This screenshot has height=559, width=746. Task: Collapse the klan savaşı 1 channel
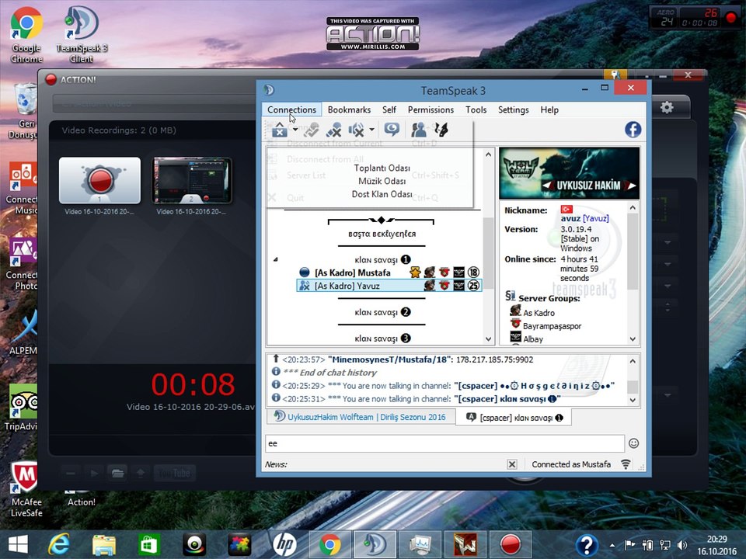tap(275, 259)
